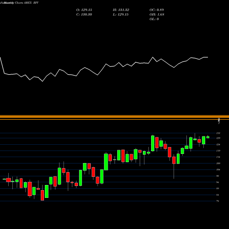Screen dimensions: 229x229
Task: Click the 'OL: 0' value
Action: coord(154,19)
